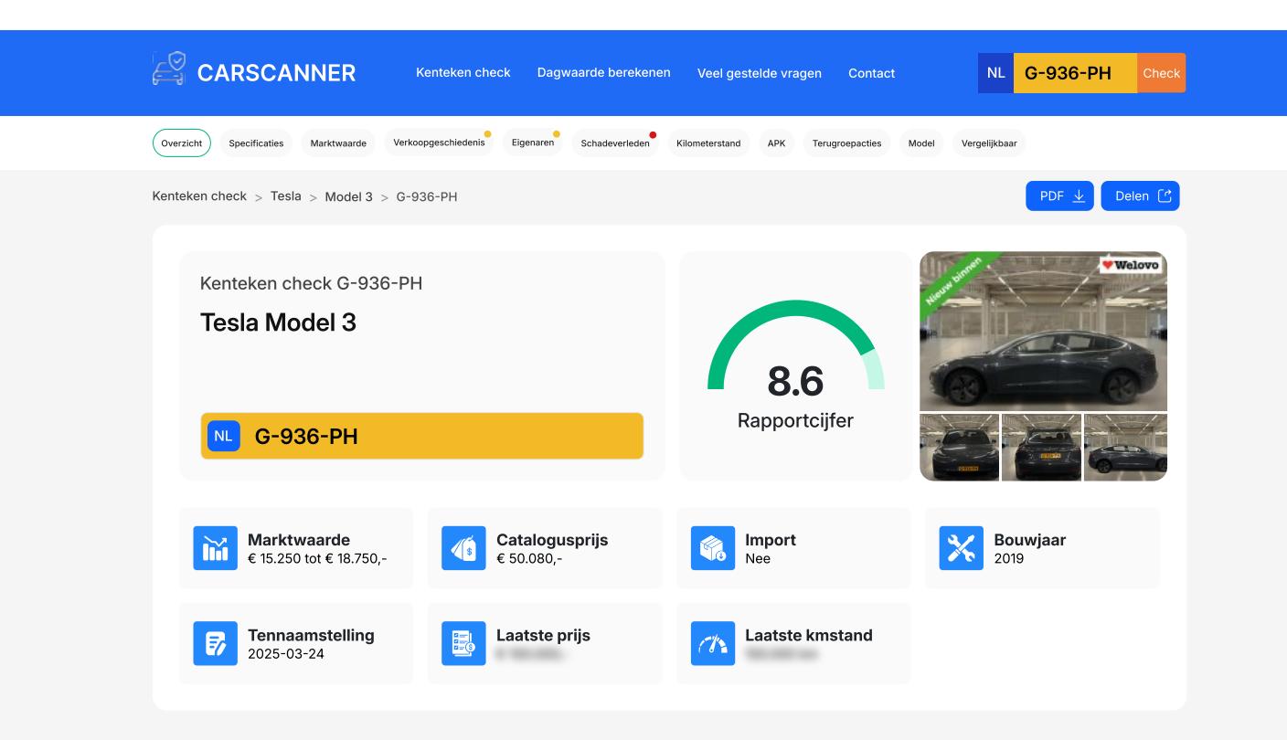Image resolution: width=1287 pixels, height=740 pixels.
Task: Switch to the APK tab
Action: pyautogui.click(x=776, y=143)
